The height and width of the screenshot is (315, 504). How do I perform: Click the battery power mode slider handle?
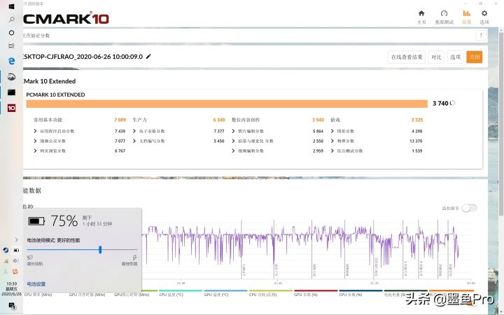pyautogui.click(x=101, y=248)
